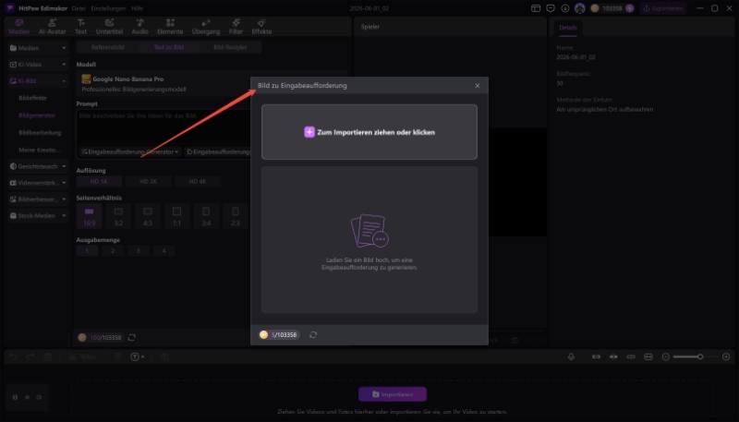The height and width of the screenshot is (422, 739).
Task: Switch to the Referenzbild tab
Action: click(108, 47)
